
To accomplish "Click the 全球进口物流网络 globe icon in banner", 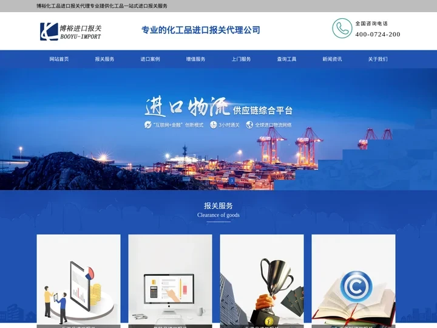I will (249, 125).
